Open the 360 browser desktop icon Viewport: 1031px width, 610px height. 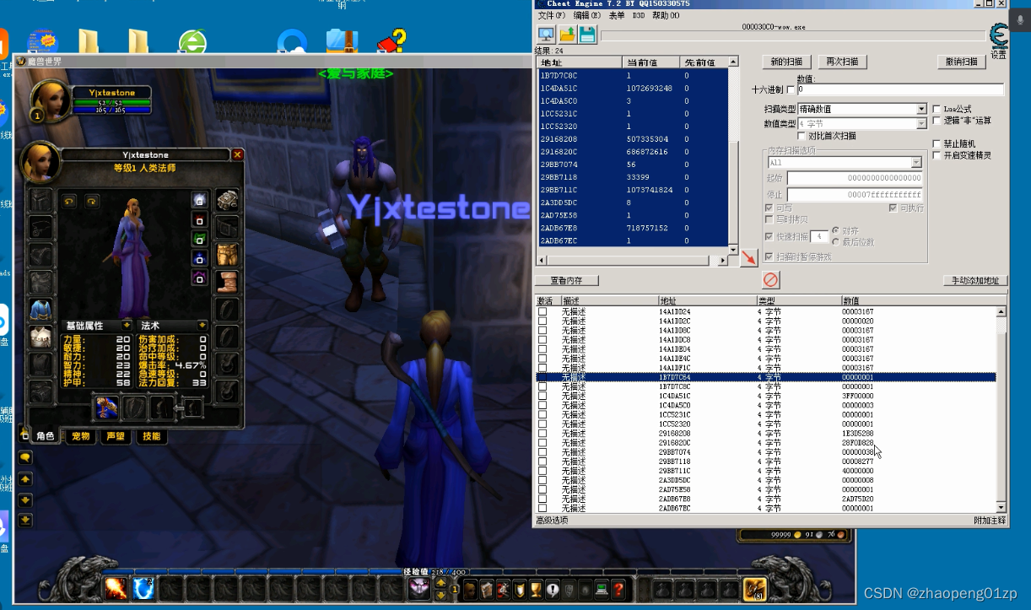[192, 42]
